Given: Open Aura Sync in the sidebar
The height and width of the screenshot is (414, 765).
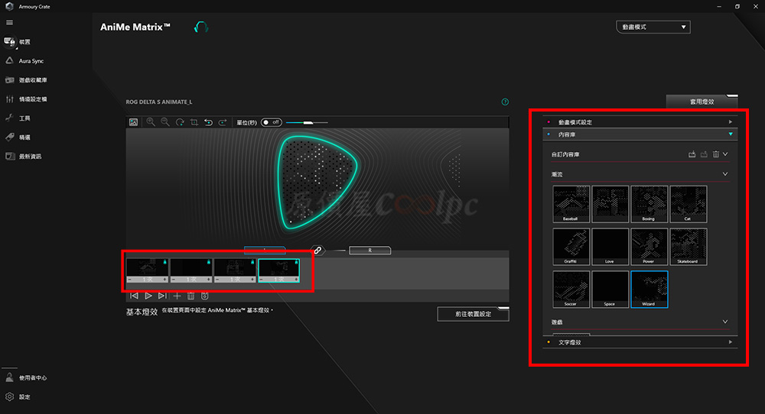Looking at the screenshot, I should click(x=24, y=61).
